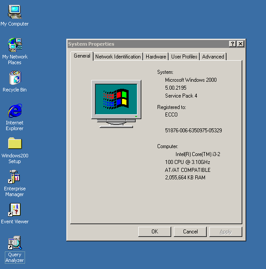This screenshot has width=266, height=269.
Task: Select the Internet Explorer desktop icon
Action: pyautogui.click(x=14, y=111)
